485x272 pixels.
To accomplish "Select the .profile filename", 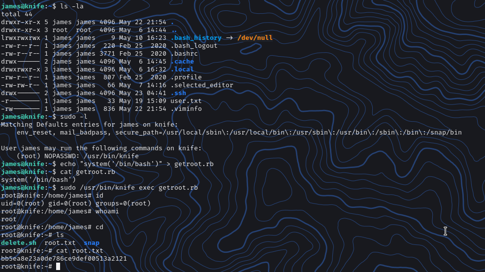I will 186,77.
